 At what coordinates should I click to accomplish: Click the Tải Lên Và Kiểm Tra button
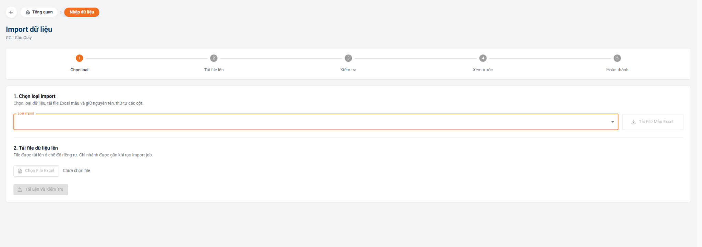point(41,189)
